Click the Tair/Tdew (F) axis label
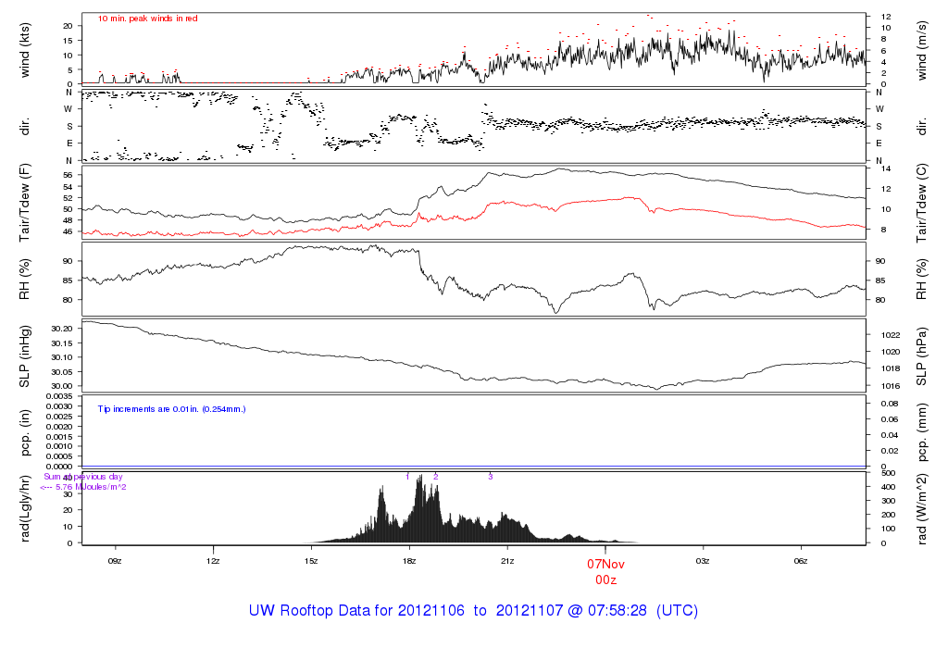The height and width of the screenshot is (648, 948). click(25, 203)
